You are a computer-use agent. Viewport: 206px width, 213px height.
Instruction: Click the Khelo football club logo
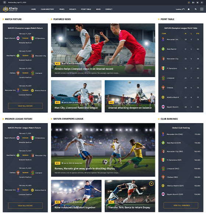coord(10,9)
